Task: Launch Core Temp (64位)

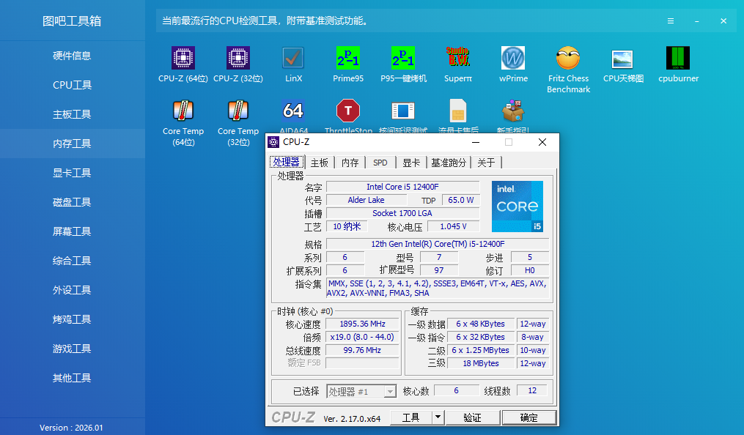Action: tap(183, 111)
